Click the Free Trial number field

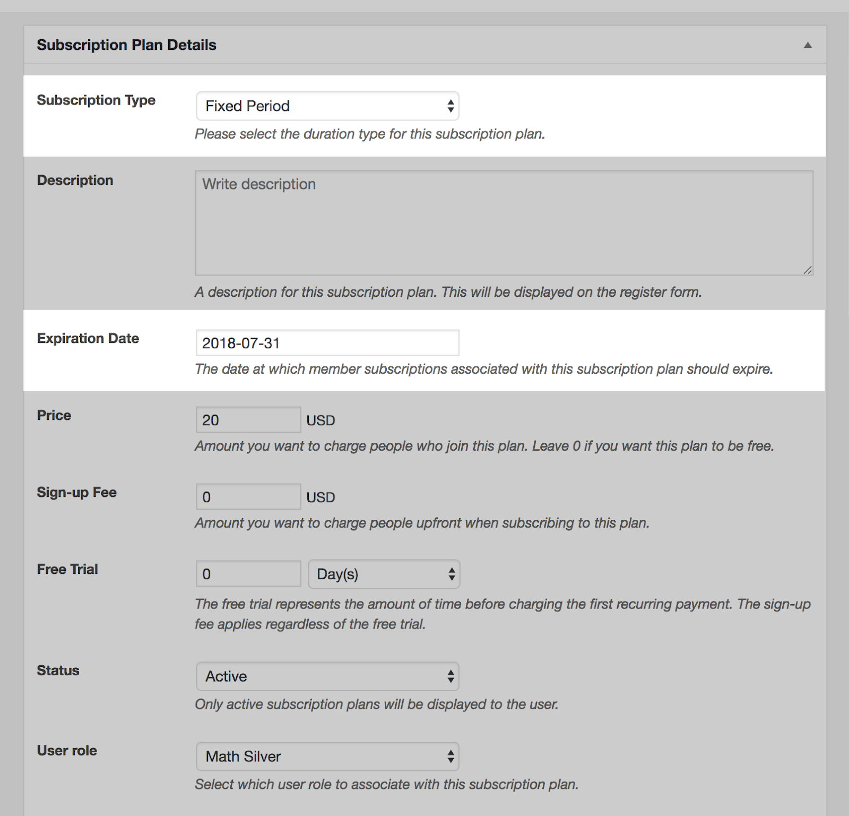point(248,574)
